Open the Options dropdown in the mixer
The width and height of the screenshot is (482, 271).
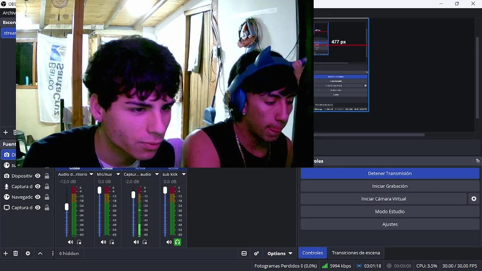tap(280, 253)
